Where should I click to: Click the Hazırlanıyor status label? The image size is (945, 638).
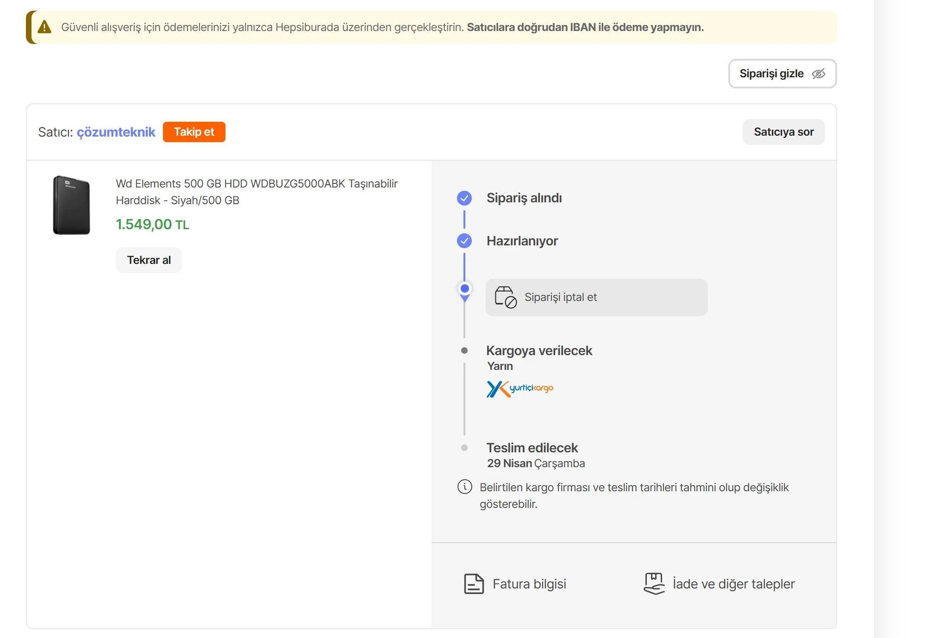point(522,241)
